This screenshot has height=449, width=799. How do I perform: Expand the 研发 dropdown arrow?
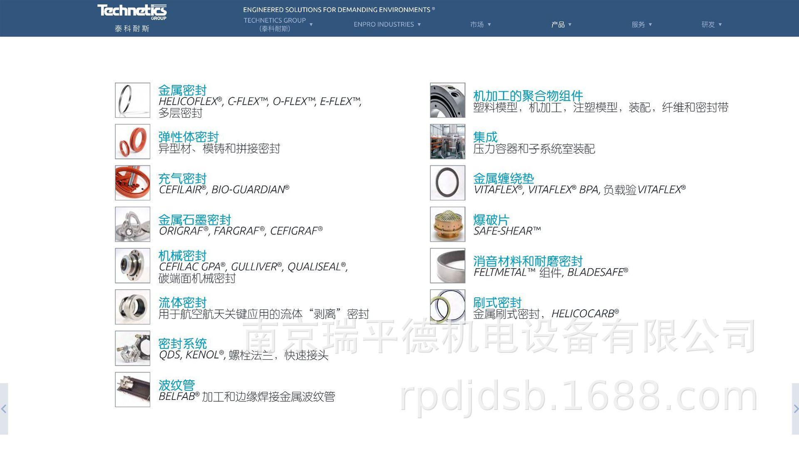pos(720,25)
